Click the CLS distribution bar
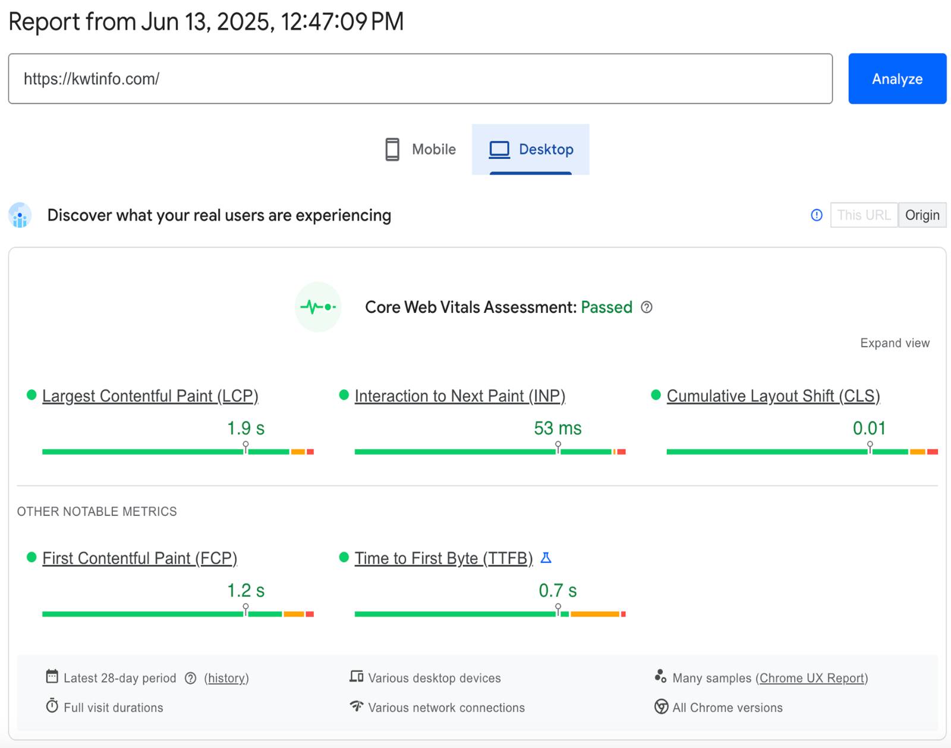Viewport: 951px width, 748px height. [x=802, y=452]
